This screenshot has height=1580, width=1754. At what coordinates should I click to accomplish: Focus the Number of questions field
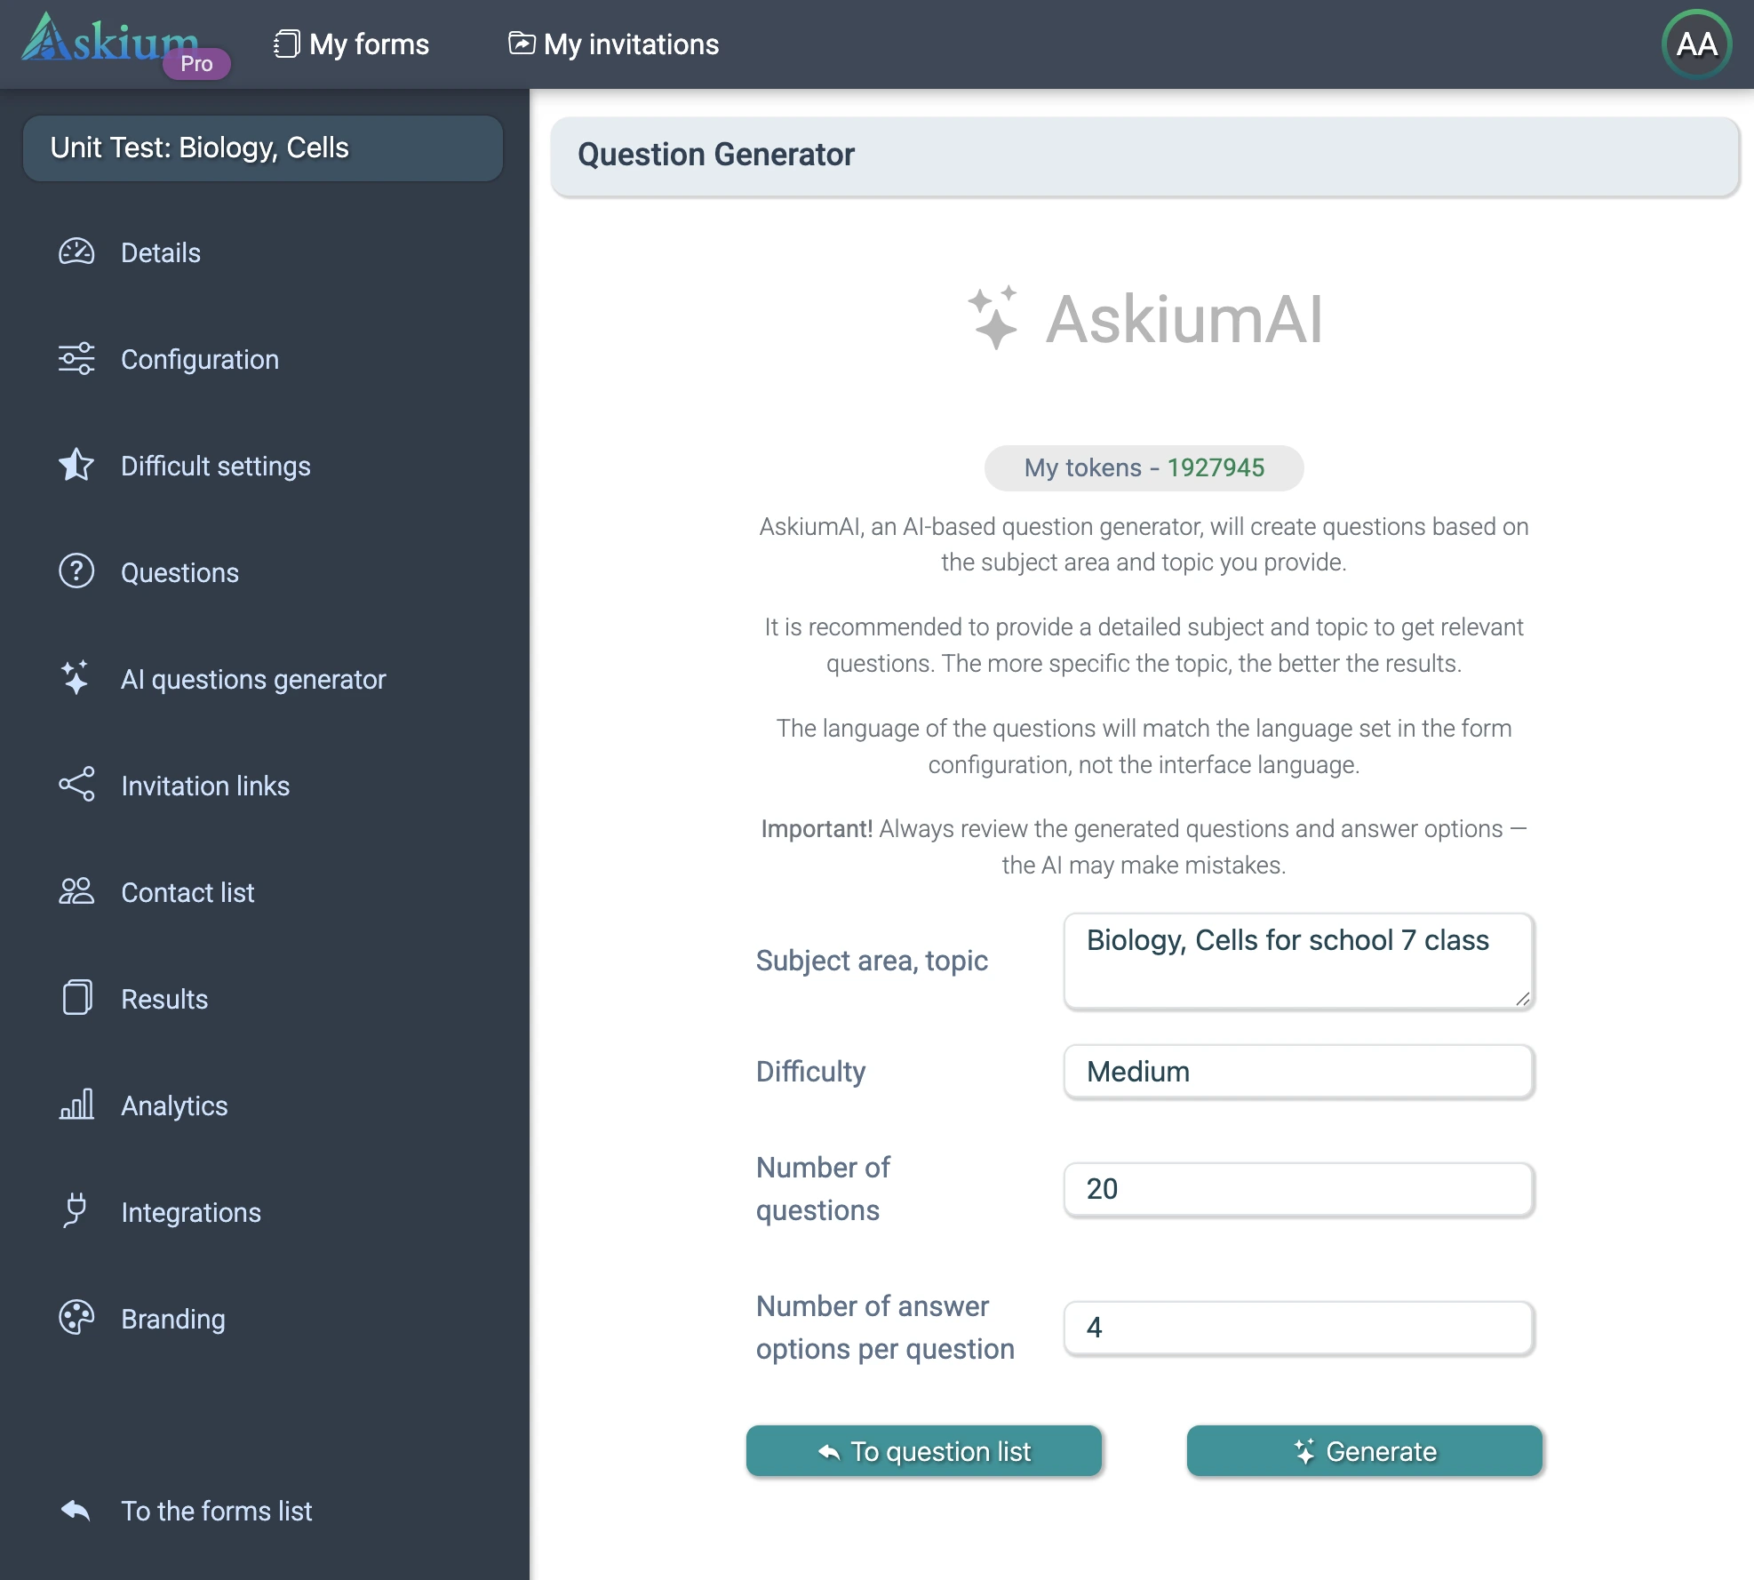coord(1298,1189)
